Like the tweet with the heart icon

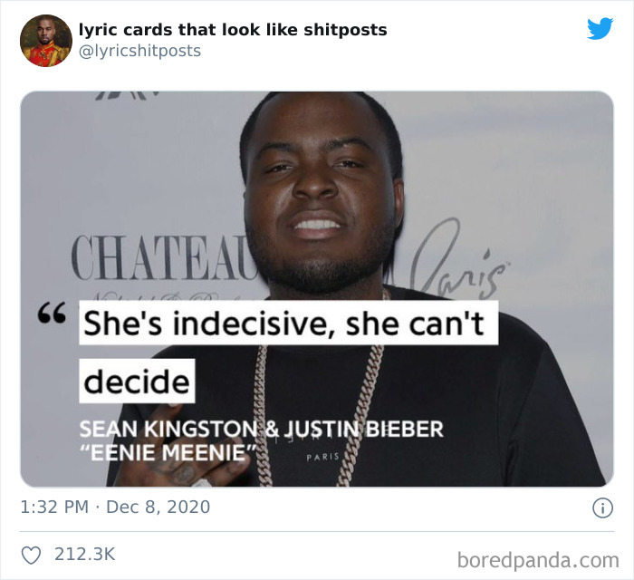click(31, 555)
